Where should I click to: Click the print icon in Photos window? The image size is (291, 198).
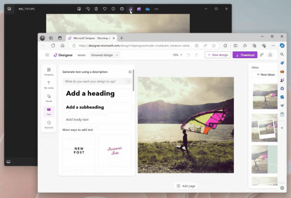click(122, 9)
